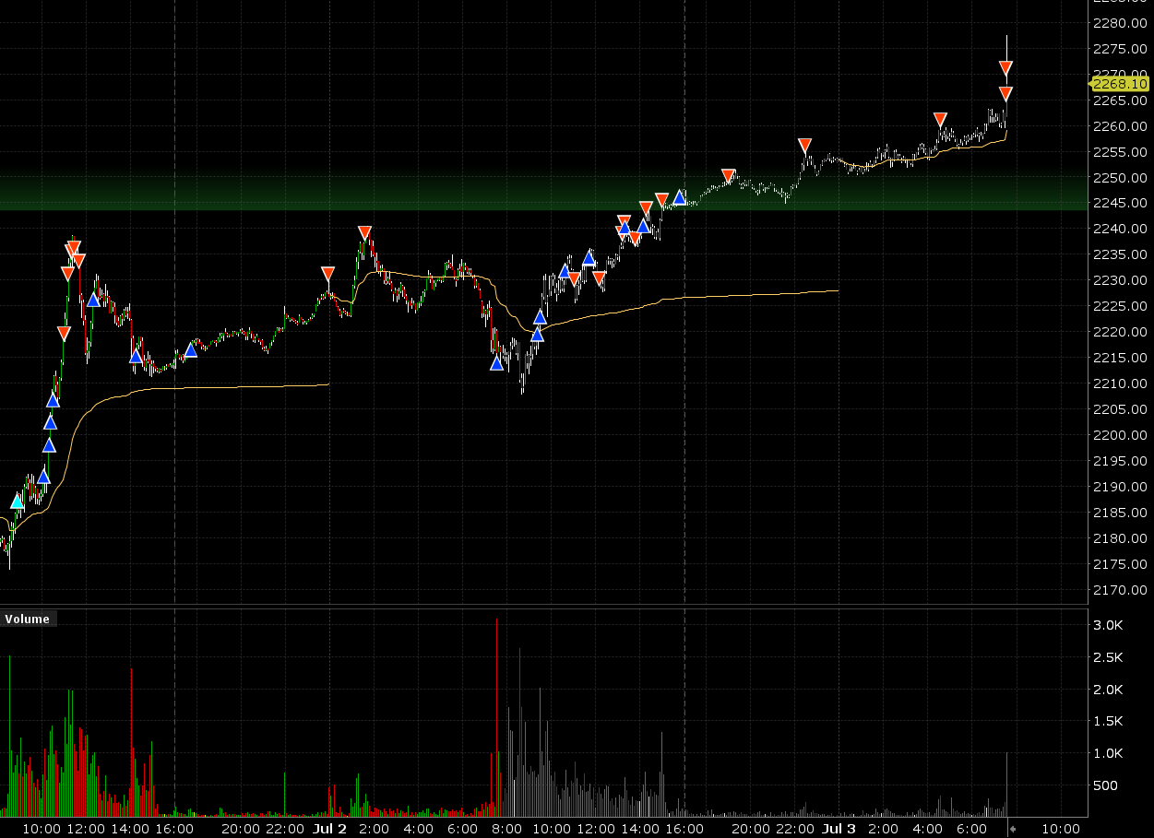The height and width of the screenshot is (838, 1154).
Task: Click the 2185.00 price axis label
Action: (x=1119, y=513)
